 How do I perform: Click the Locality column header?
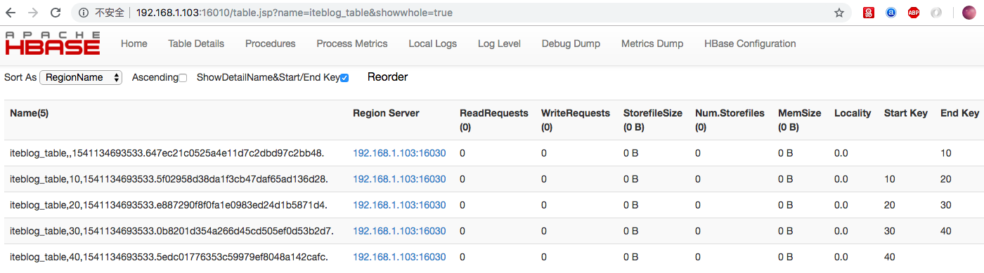[x=853, y=113]
